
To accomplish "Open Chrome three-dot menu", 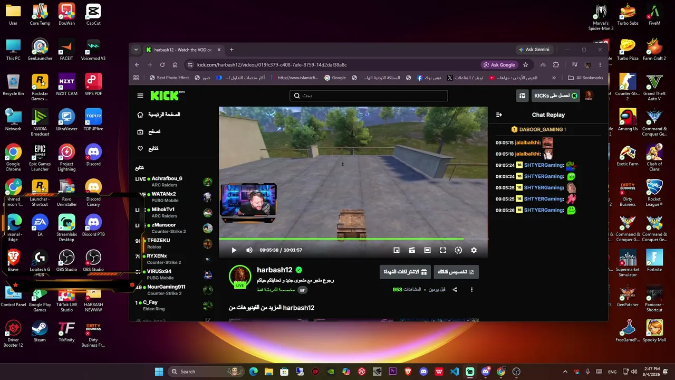I will tap(600, 65).
